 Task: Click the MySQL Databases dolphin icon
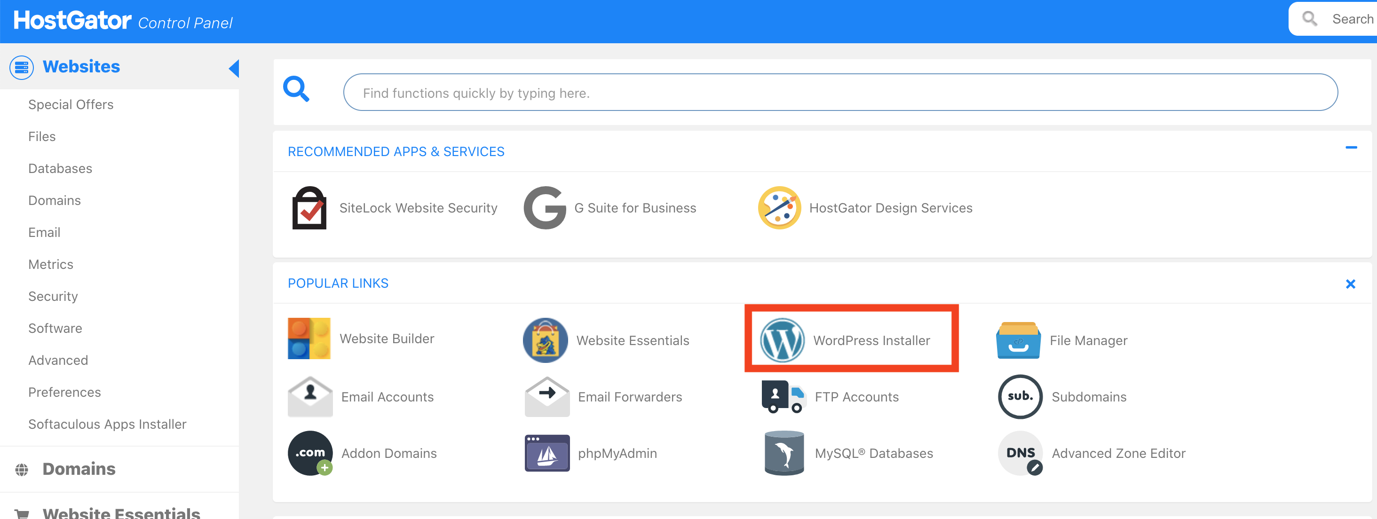tap(783, 453)
